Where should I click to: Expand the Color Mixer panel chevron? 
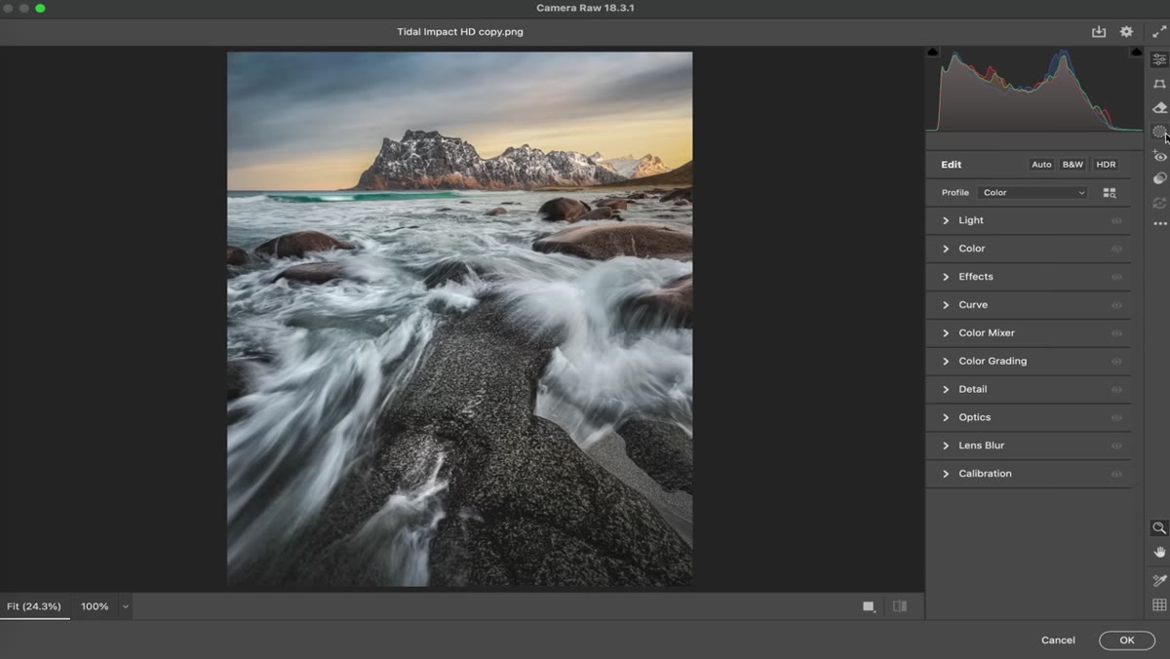point(946,333)
